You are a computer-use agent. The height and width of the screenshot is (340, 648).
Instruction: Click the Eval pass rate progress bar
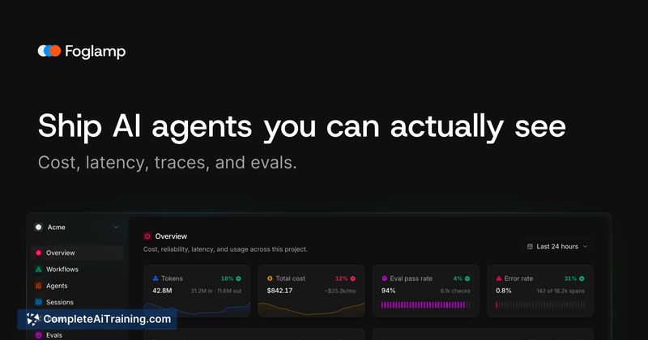(x=426, y=305)
